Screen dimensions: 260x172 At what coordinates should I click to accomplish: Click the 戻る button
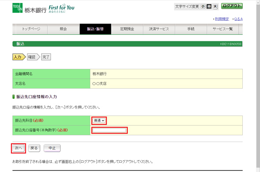click(x=34, y=148)
